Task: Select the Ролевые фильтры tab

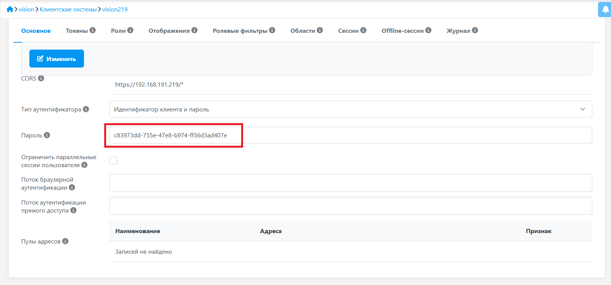Action: [240, 31]
